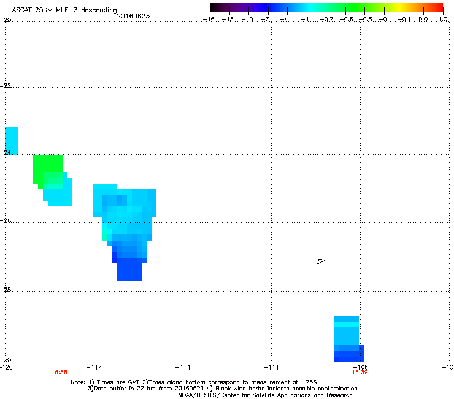454x399 pixels.
Task: Click the -114 longitude axis label
Action: [183, 367]
